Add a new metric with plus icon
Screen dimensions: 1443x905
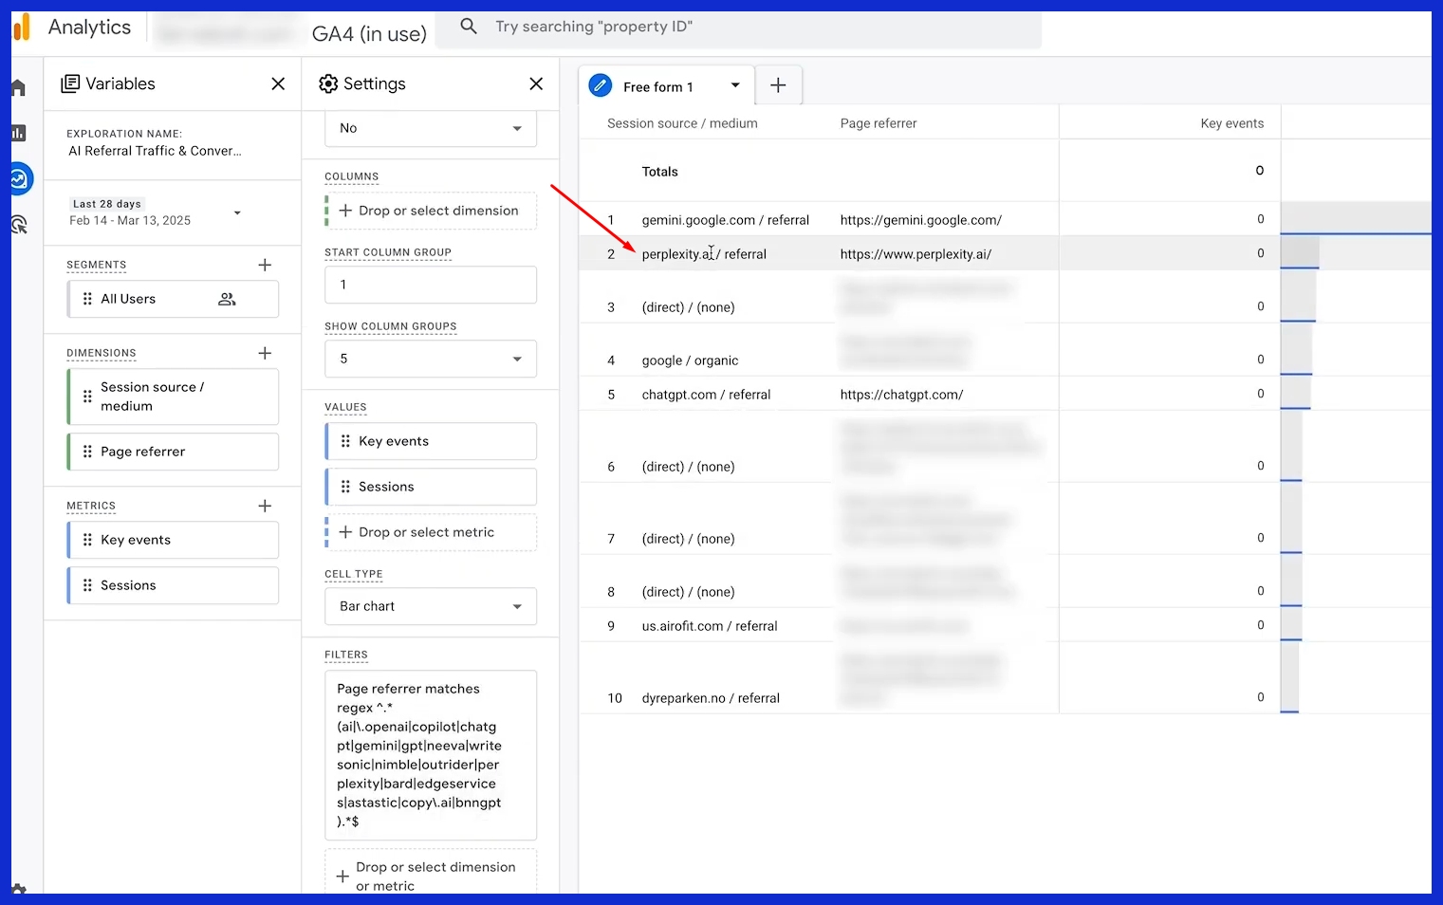pyautogui.click(x=265, y=506)
